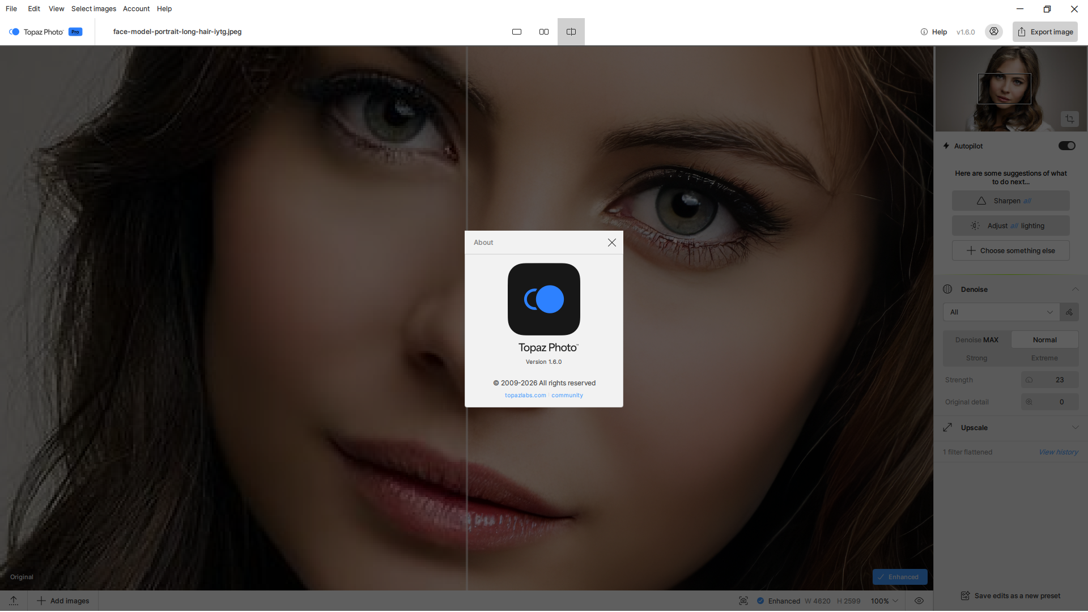Apply the Adjust all lighting suggestion
The width and height of the screenshot is (1088, 612).
[x=1011, y=226]
